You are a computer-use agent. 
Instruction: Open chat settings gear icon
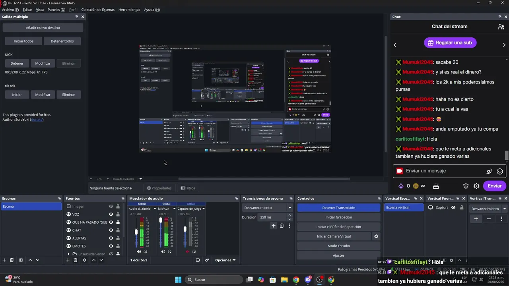click(477, 186)
